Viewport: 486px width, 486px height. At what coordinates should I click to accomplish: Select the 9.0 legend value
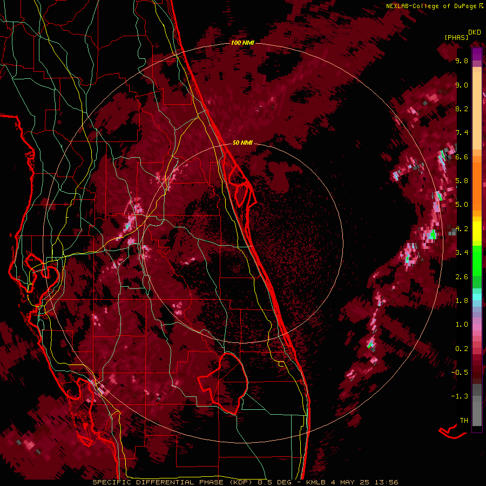[462, 85]
